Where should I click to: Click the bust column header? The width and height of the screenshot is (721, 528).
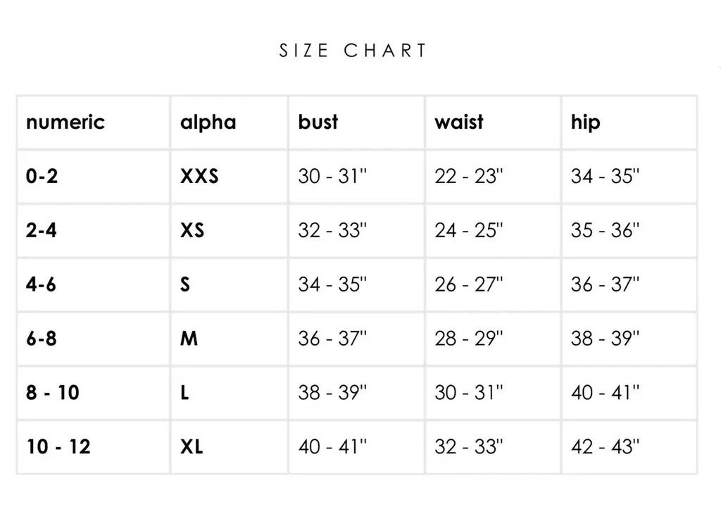(356, 122)
